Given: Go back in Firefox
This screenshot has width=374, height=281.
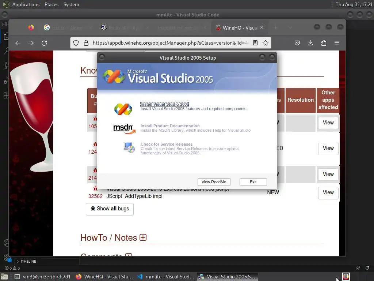Looking at the screenshot, I should tap(18, 43).
